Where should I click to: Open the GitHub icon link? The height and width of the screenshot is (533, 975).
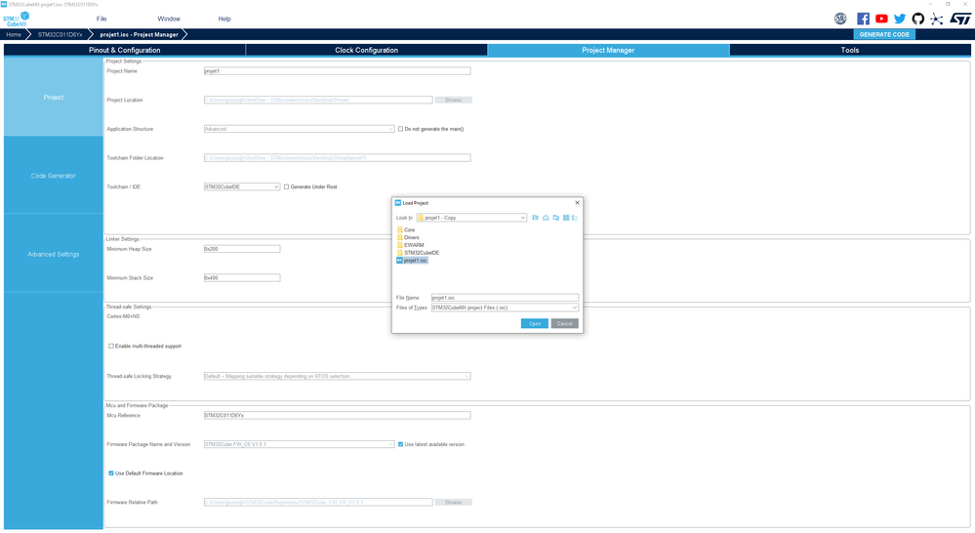(x=917, y=19)
